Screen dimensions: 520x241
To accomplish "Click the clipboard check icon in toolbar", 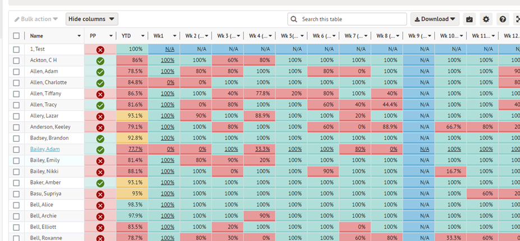I will tap(470, 19).
